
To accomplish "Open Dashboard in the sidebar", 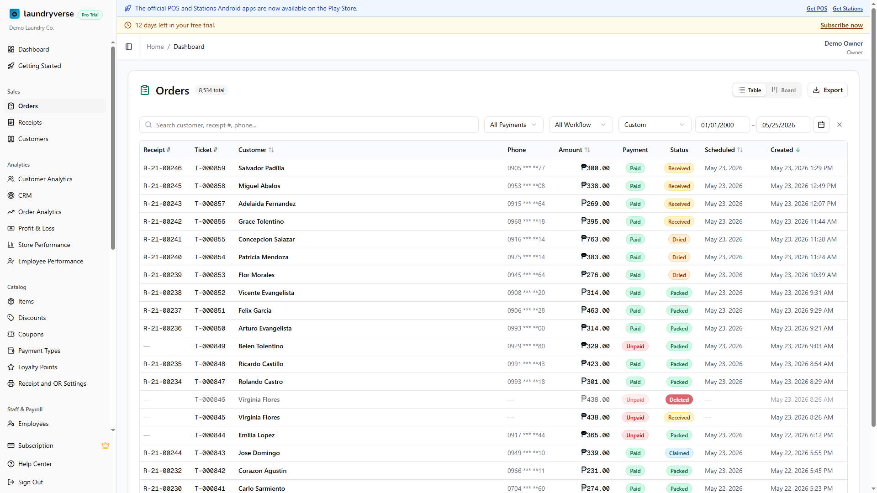I will pyautogui.click(x=55, y=49).
